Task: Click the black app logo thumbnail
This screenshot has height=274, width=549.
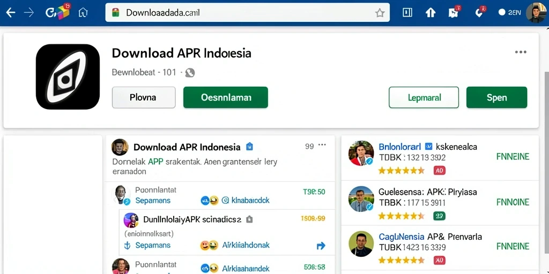Action: 68,77
